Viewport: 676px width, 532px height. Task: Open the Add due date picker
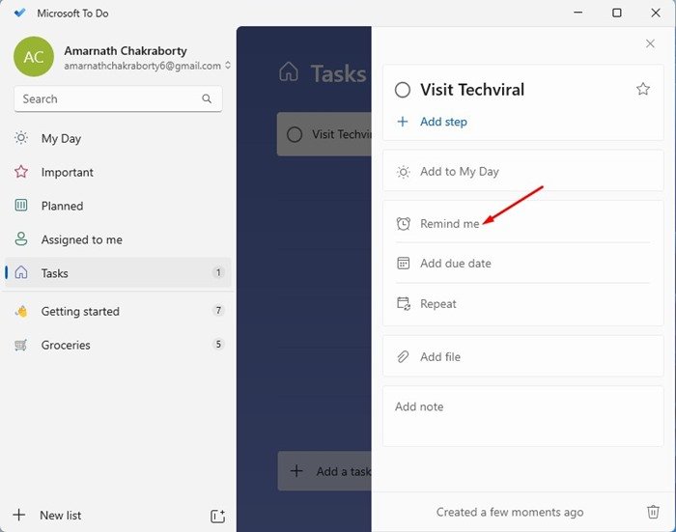click(523, 263)
